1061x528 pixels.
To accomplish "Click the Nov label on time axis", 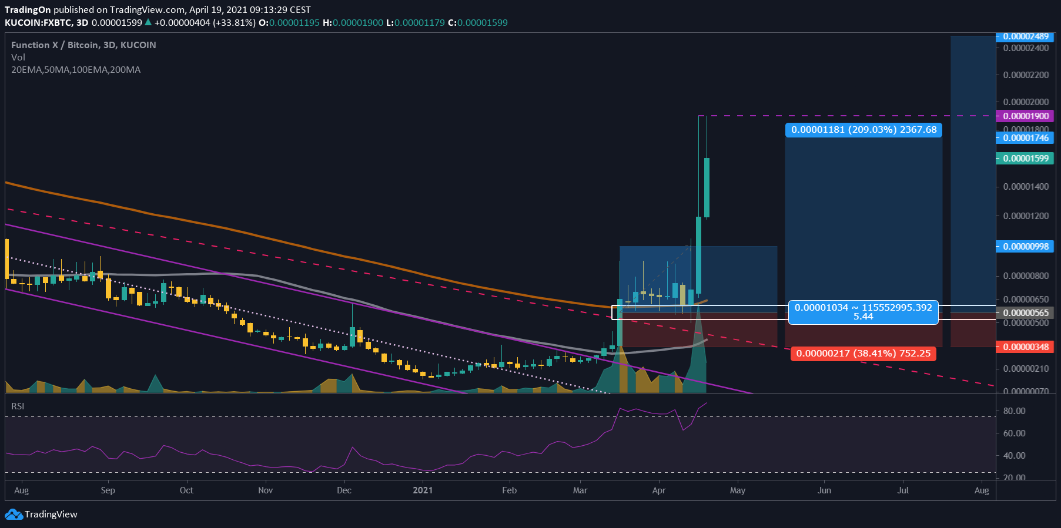I will click(x=266, y=490).
